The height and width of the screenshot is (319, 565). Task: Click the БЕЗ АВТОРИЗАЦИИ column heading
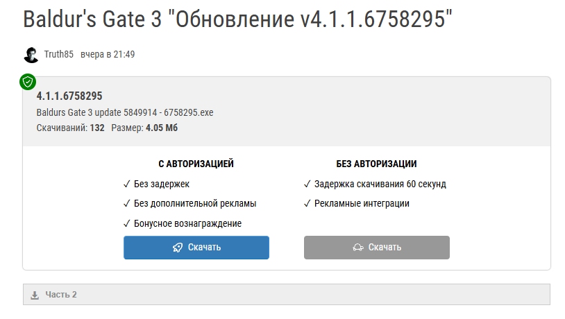pyautogui.click(x=376, y=164)
